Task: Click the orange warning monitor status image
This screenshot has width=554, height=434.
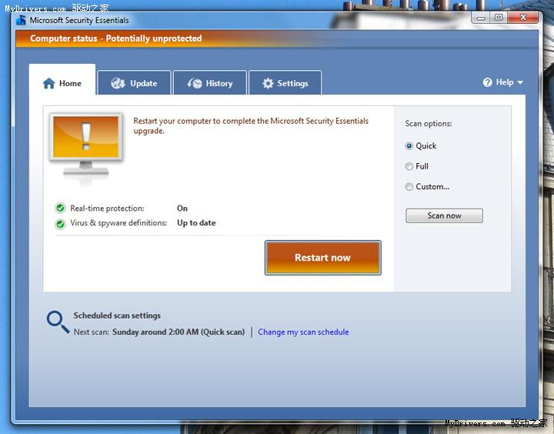Action: click(86, 149)
